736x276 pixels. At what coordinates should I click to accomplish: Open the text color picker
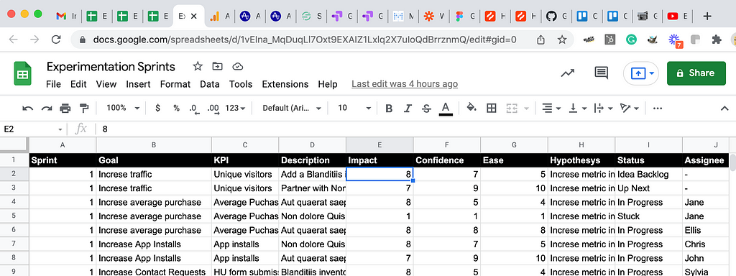coord(446,109)
